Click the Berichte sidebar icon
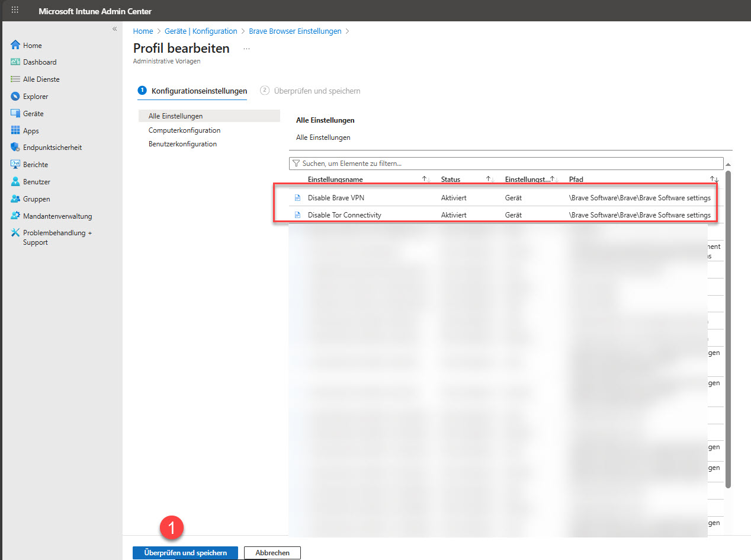This screenshot has height=560, width=751. [15, 165]
